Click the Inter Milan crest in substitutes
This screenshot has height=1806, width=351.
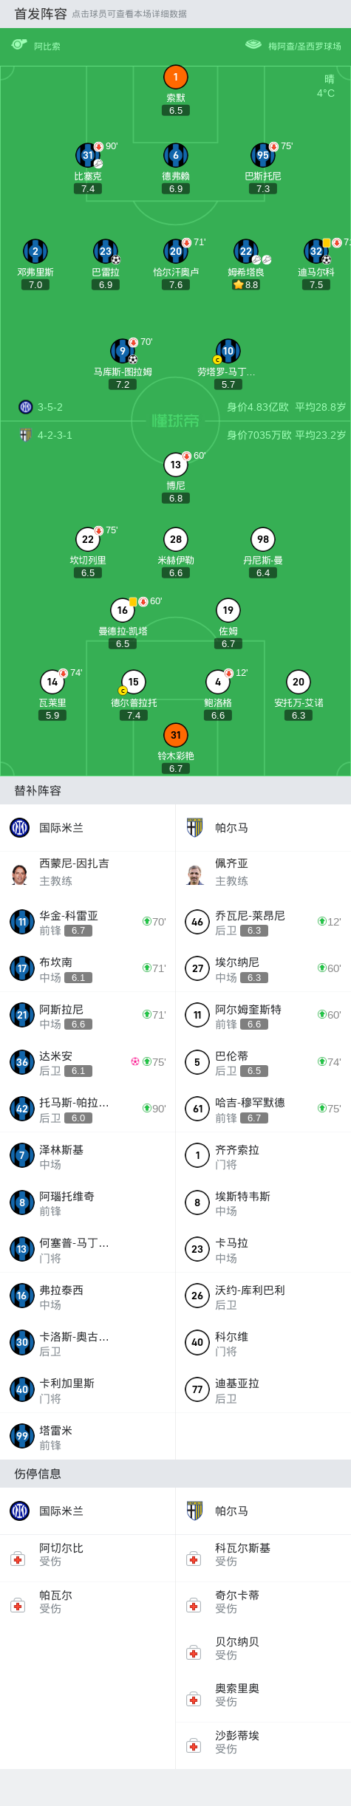(x=19, y=827)
